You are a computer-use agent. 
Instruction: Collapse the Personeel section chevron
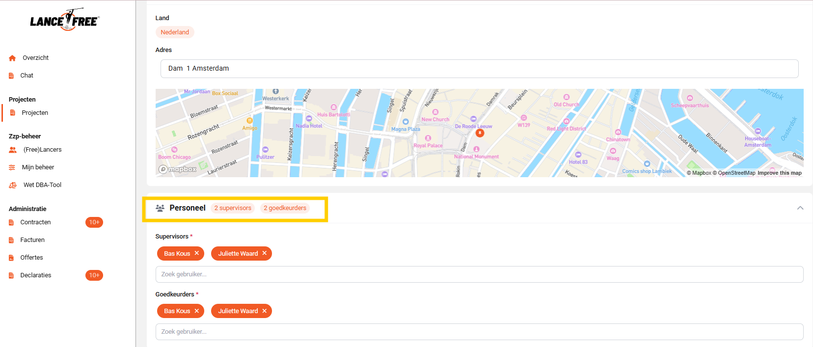coord(800,208)
